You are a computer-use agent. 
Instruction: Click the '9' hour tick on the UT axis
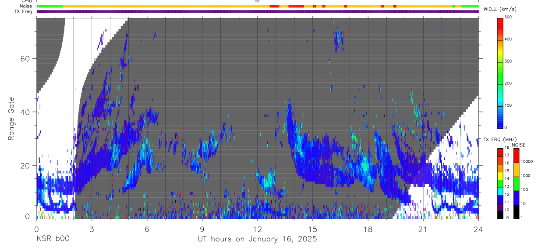[202, 229]
